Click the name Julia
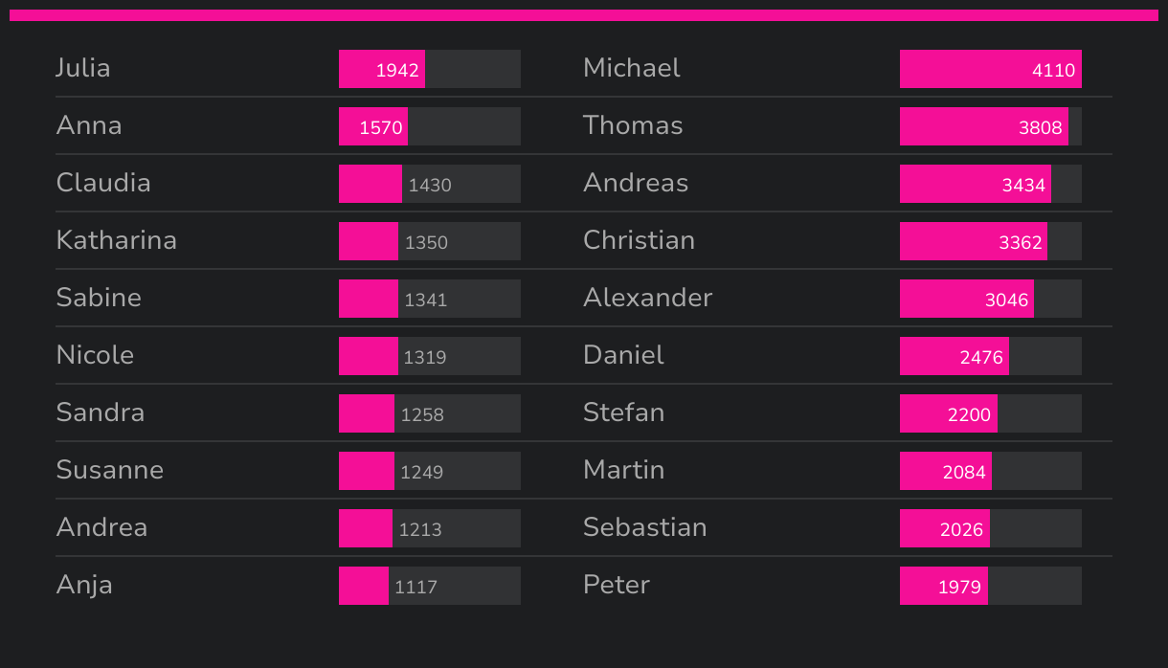1168x668 pixels. (83, 69)
